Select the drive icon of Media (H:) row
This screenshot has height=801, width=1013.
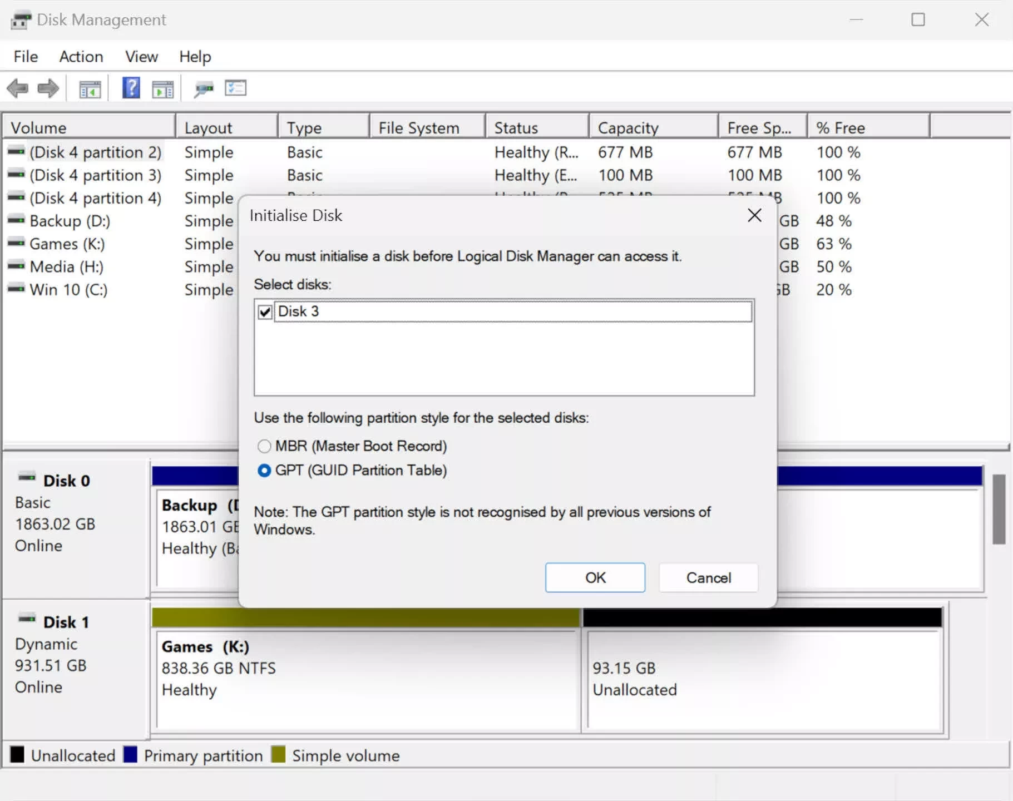tap(16, 265)
